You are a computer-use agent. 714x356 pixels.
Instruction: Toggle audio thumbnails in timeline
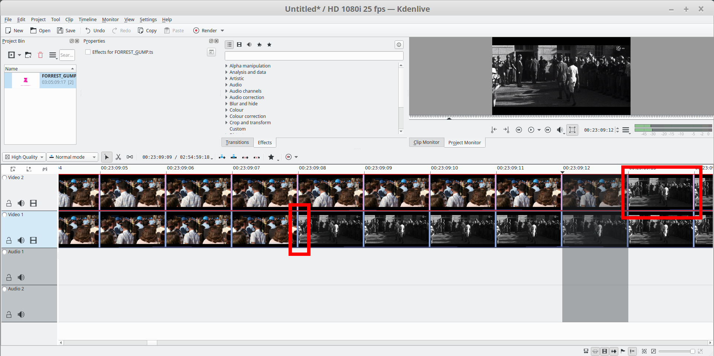point(614,351)
